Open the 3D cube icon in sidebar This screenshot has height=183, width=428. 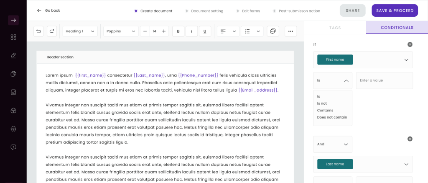[13, 111]
